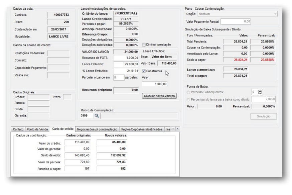Click the Total a pagar value
Screen dimensions: 292x195
pyautogui.click(x=236, y=76)
